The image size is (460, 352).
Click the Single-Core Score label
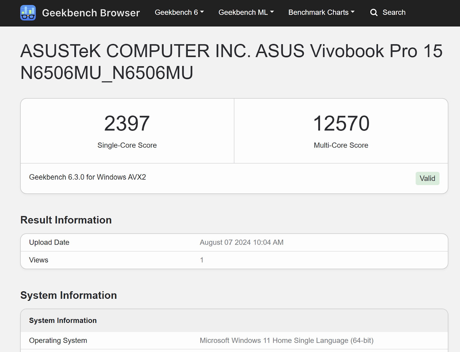(x=127, y=145)
